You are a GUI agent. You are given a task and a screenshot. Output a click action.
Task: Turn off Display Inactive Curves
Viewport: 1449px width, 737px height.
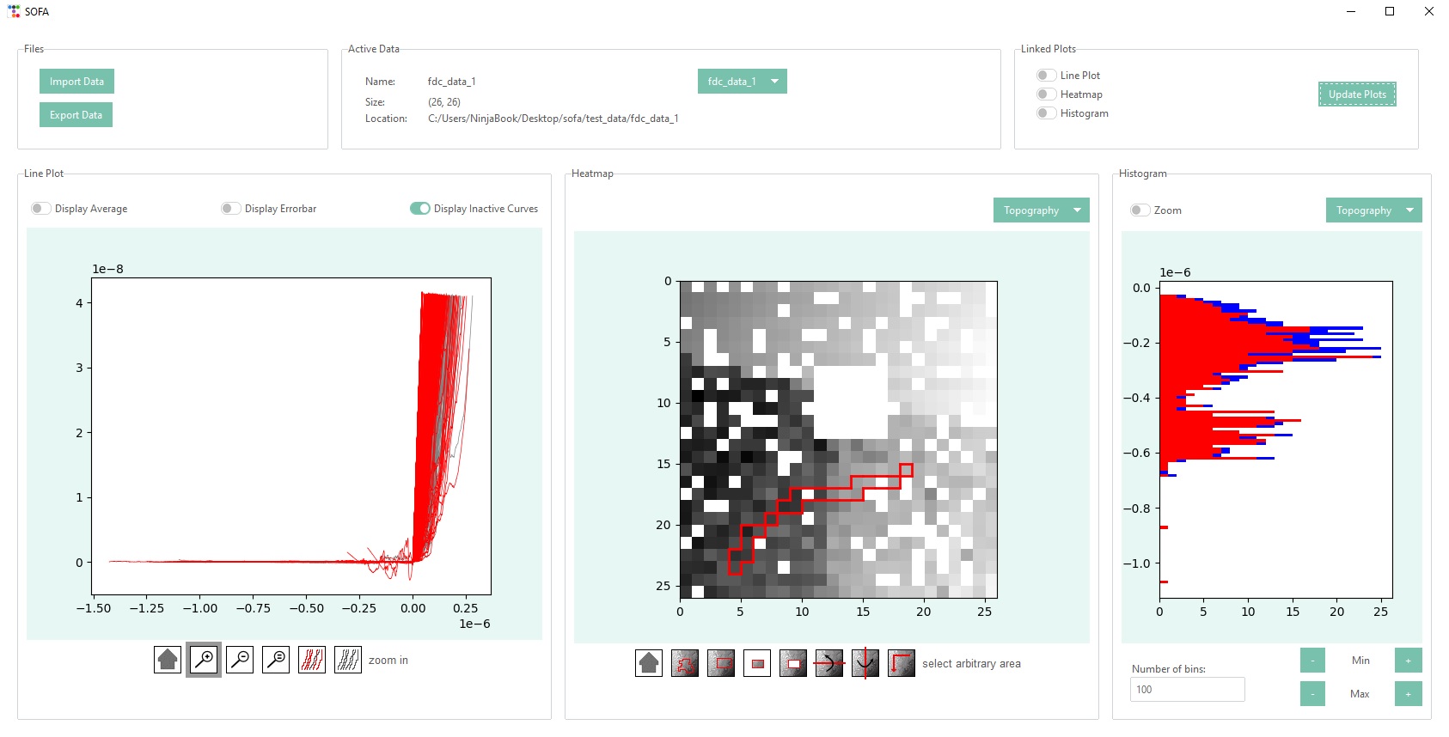coord(419,209)
